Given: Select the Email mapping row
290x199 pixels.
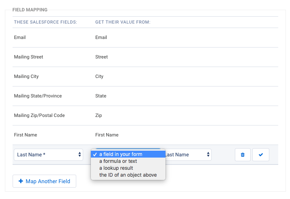Looking at the screenshot, I should pos(145,38).
